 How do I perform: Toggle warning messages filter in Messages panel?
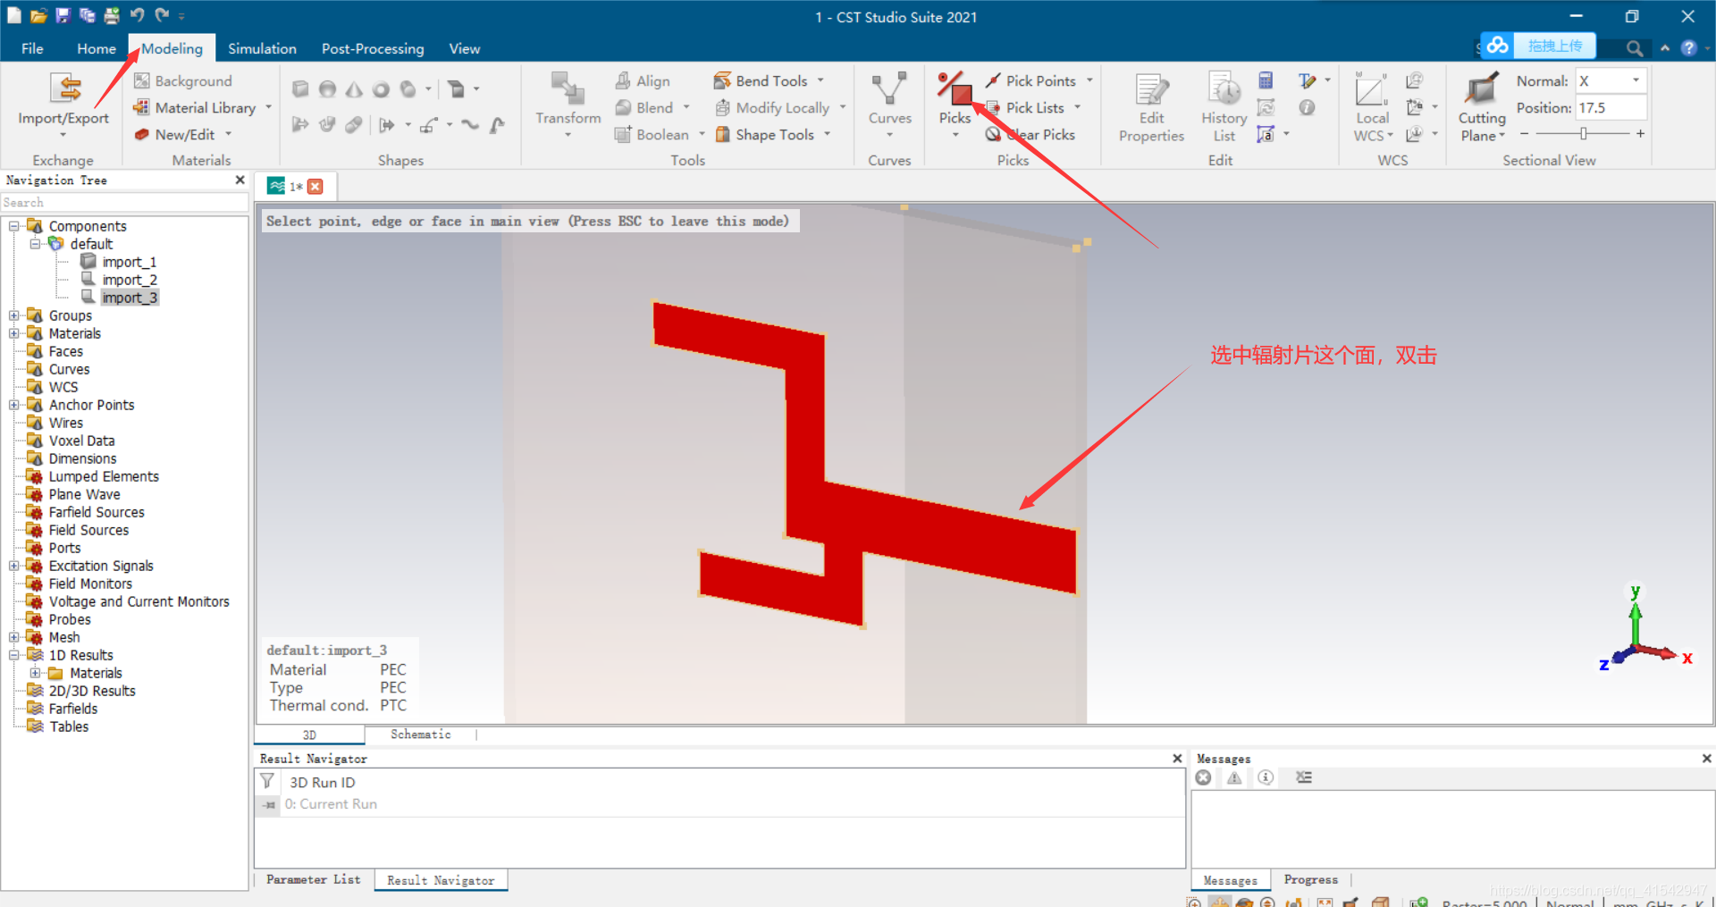tap(1234, 777)
